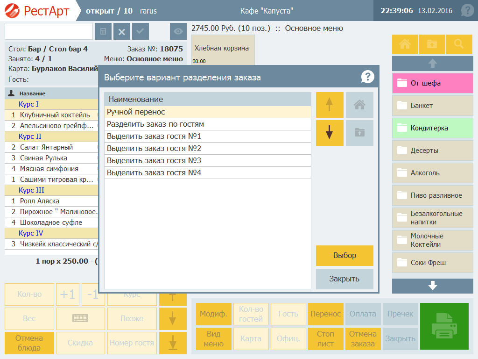The height and width of the screenshot is (359, 478).
Task: Click the 'Стоп лист' button
Action: [325, 339]
